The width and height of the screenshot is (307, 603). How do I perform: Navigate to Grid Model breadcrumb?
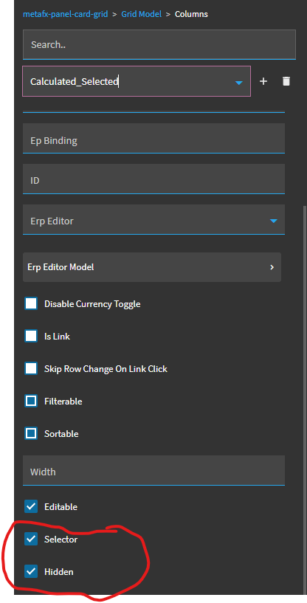tap(141, 14)
